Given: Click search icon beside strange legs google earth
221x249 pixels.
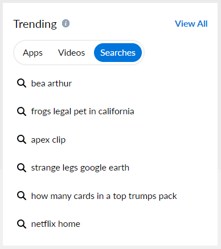Looking at the screenshot, I should tap(22, 168).
